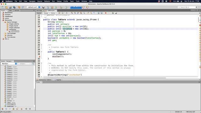Click the Profile Project clock icon
Image resolution: width=201 pixels, height=113 pixels.
coord(66,7)
